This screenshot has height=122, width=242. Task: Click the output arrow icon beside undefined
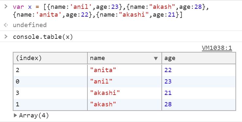click(6, 25)
